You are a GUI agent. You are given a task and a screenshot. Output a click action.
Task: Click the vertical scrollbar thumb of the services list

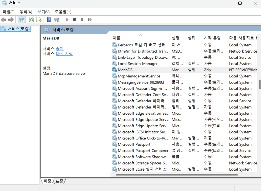(x=260, y=84)
